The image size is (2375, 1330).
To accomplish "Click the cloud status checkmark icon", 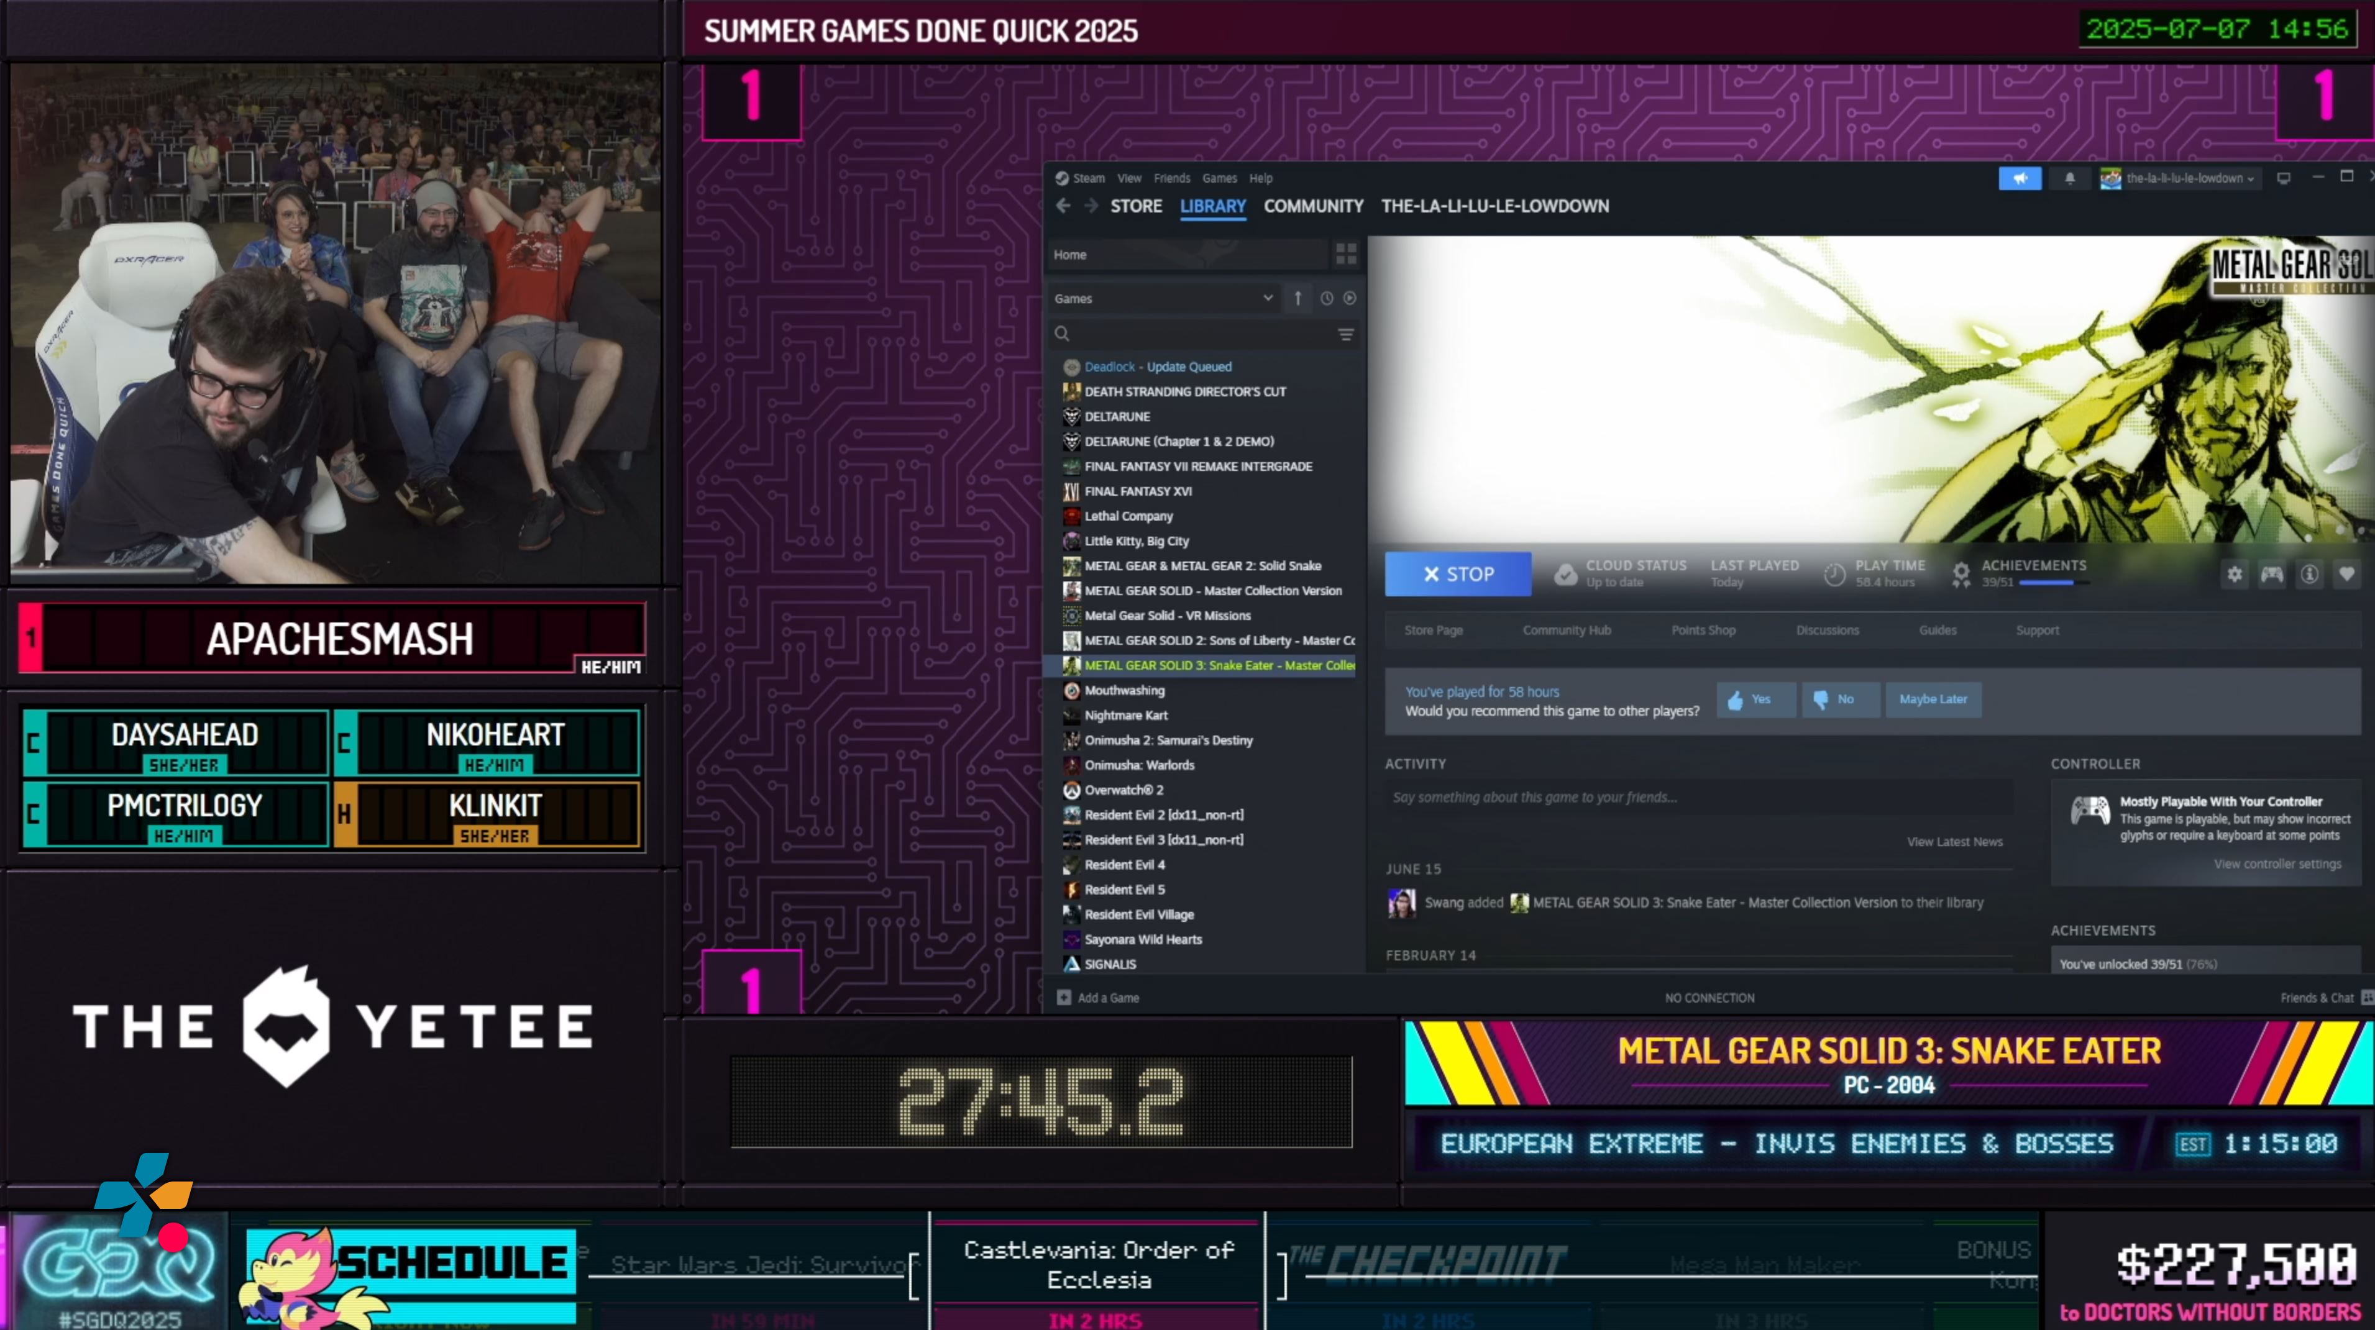I will (x=1565, y=575).
